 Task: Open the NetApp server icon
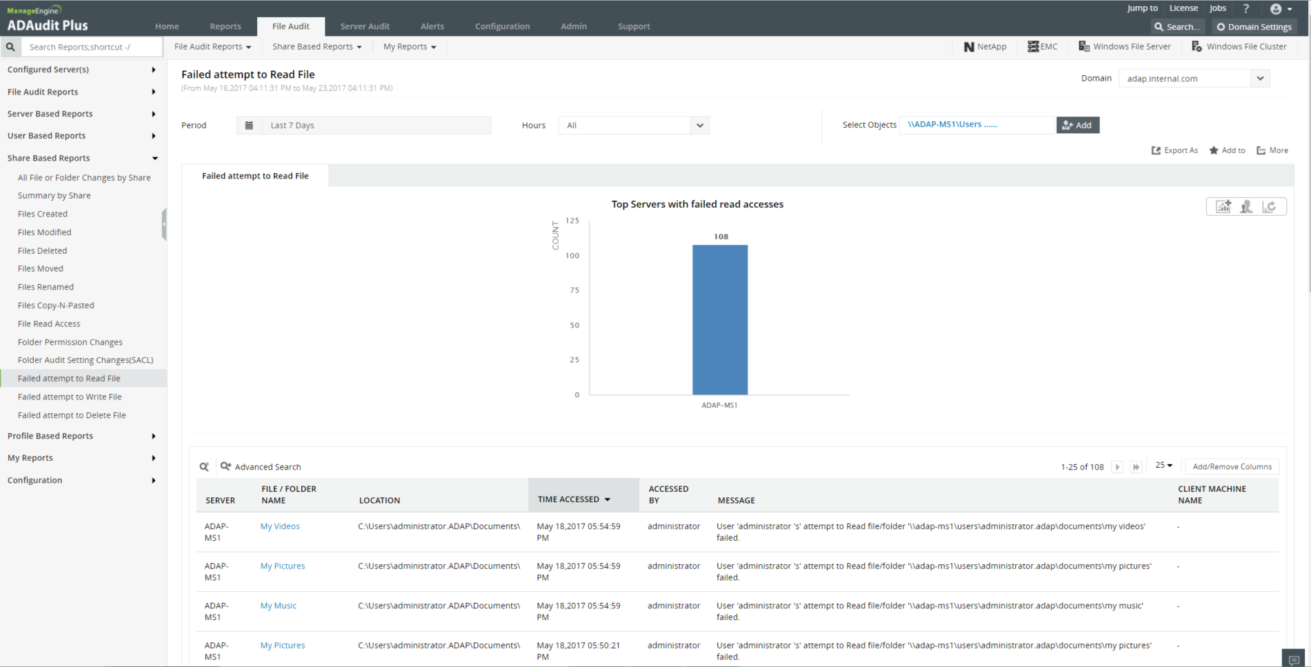coord(969,47)
